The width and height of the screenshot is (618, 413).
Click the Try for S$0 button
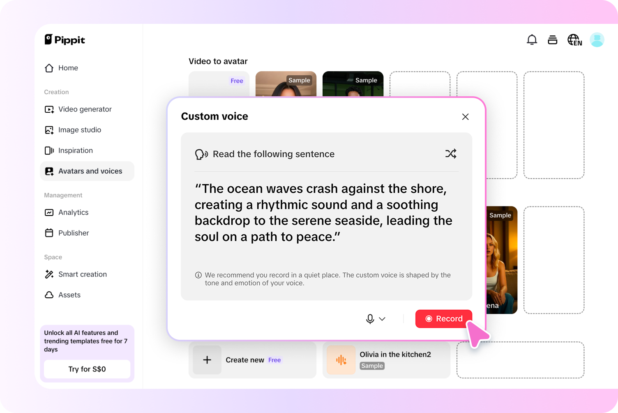[x=87, y=369]
